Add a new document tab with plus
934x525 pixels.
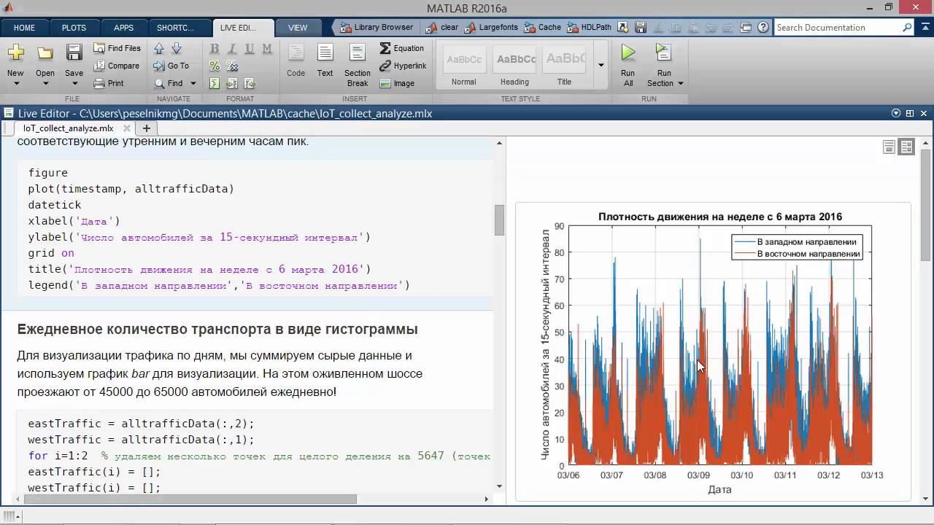point(146,128)
